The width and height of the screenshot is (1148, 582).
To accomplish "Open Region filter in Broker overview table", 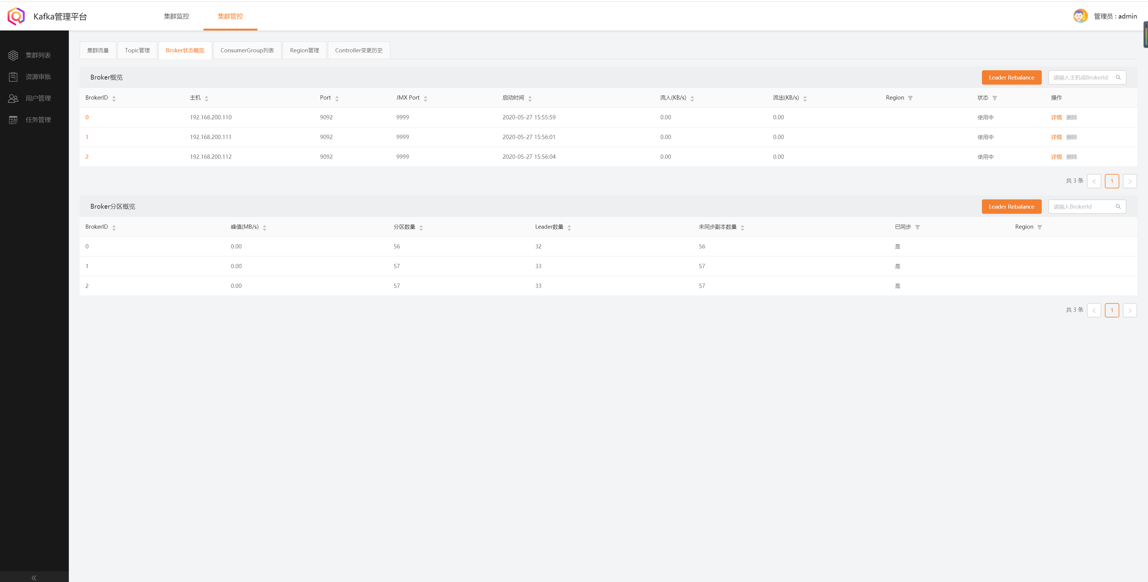I will (910, 98).
